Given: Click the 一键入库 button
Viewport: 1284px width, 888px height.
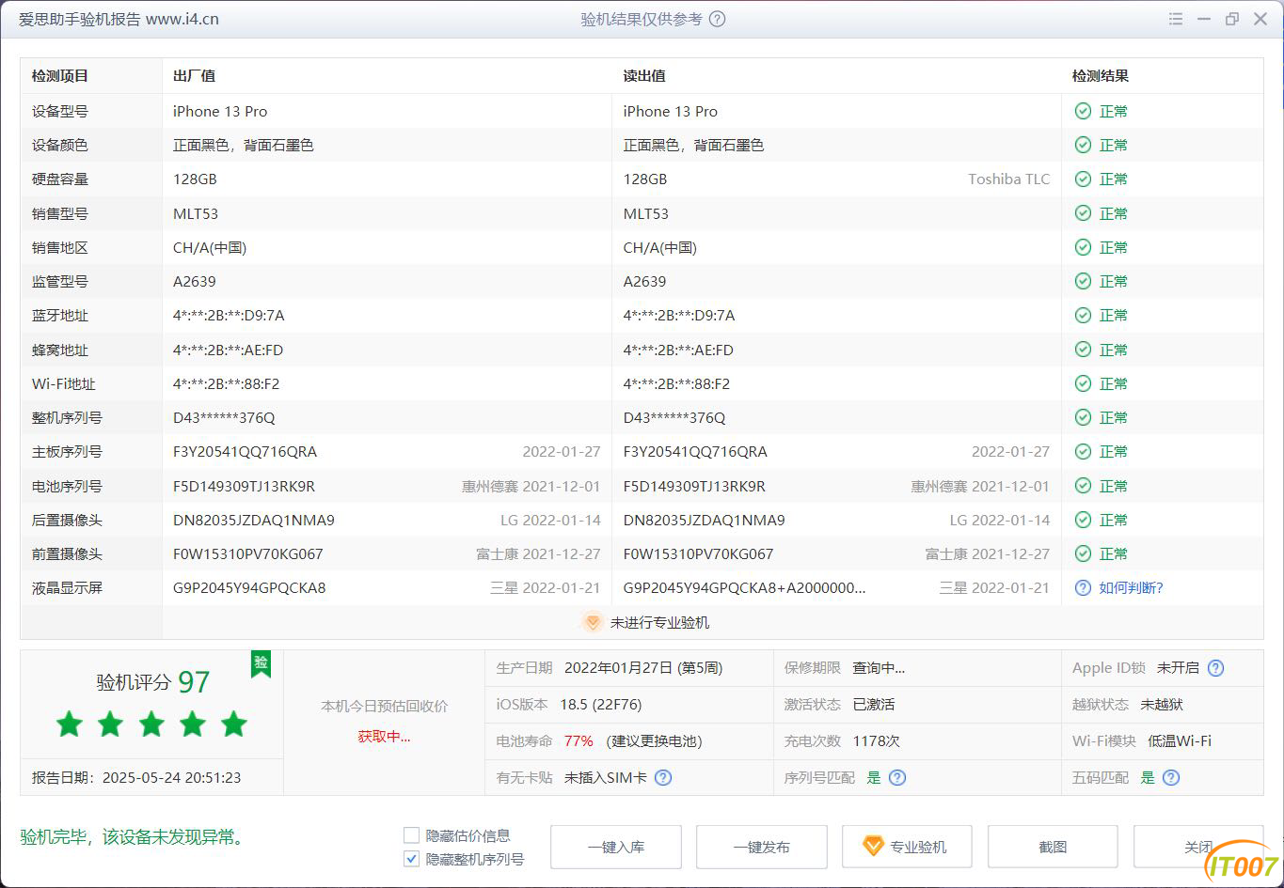Looking at the screenshot, I should point(616,847).
